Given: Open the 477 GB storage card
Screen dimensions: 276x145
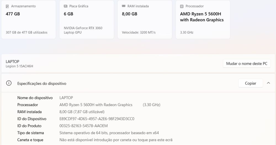Looking at the screenshot, I should click(x=13, y=14).
